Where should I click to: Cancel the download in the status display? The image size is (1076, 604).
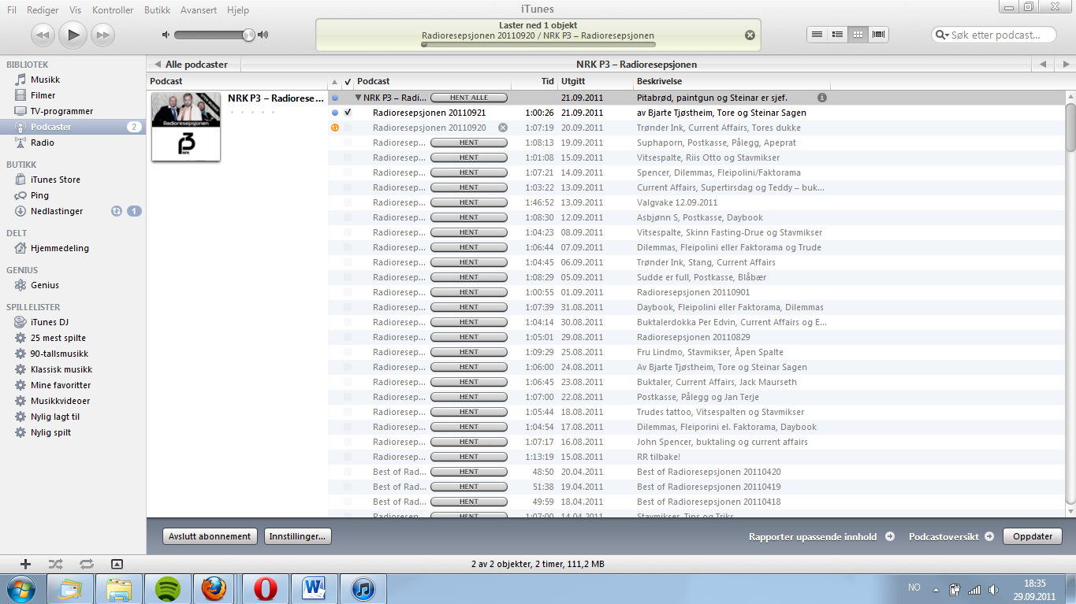pyautogui.click(x=750, y=35)
